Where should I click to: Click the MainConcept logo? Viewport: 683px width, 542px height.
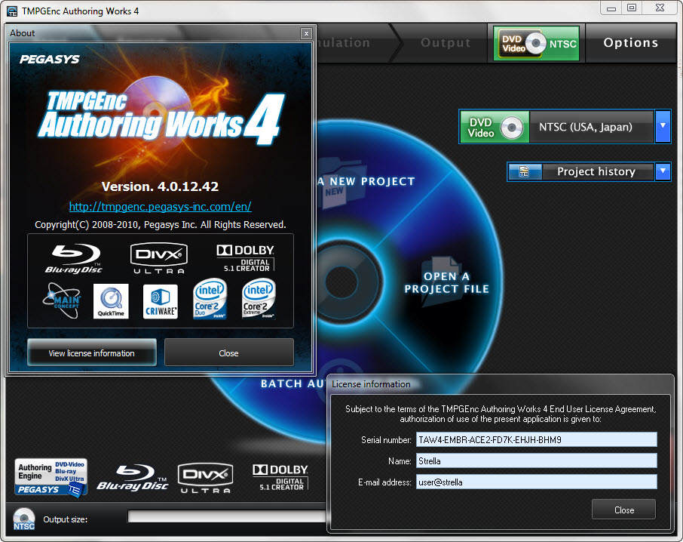(x=62, y=300)
